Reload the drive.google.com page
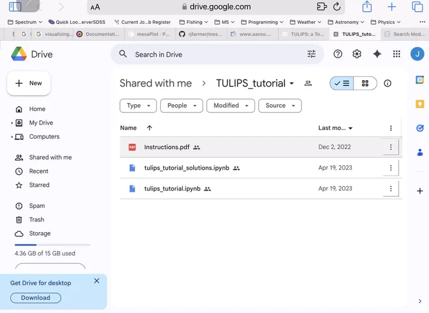 pyautogui.click(x=337, y=6)
